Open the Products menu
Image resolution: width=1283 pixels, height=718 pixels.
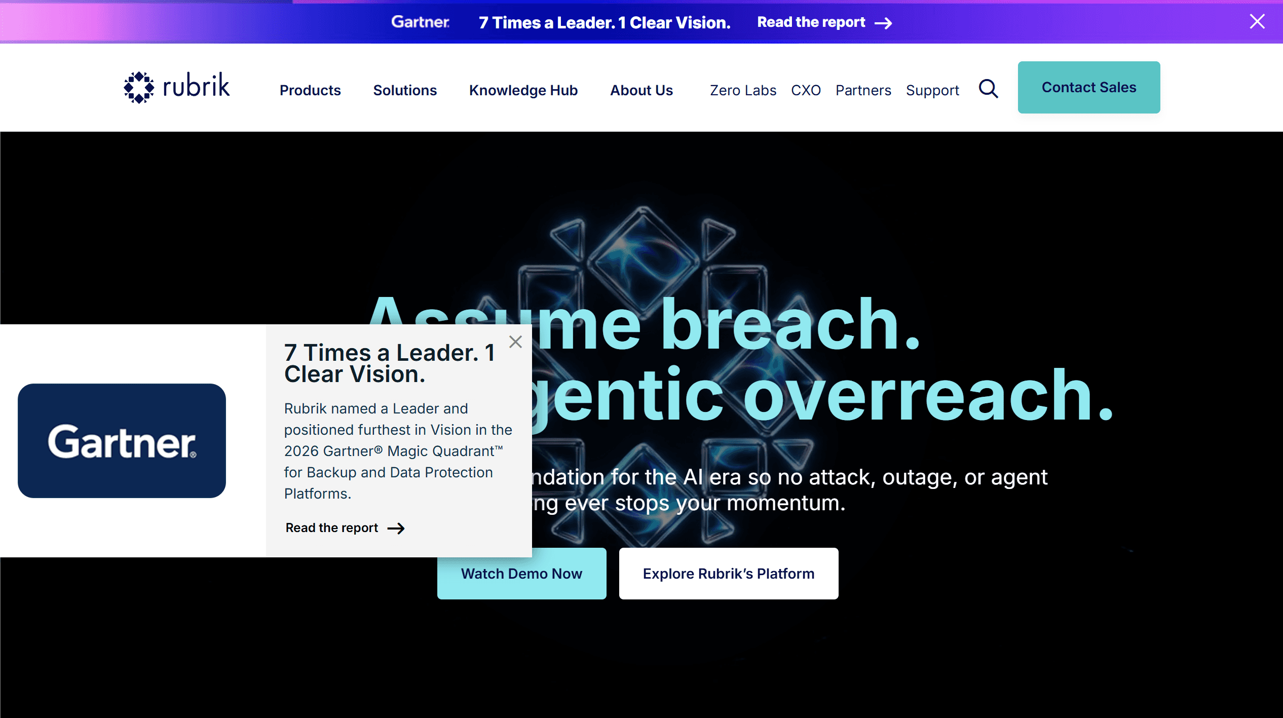[310, 90]
